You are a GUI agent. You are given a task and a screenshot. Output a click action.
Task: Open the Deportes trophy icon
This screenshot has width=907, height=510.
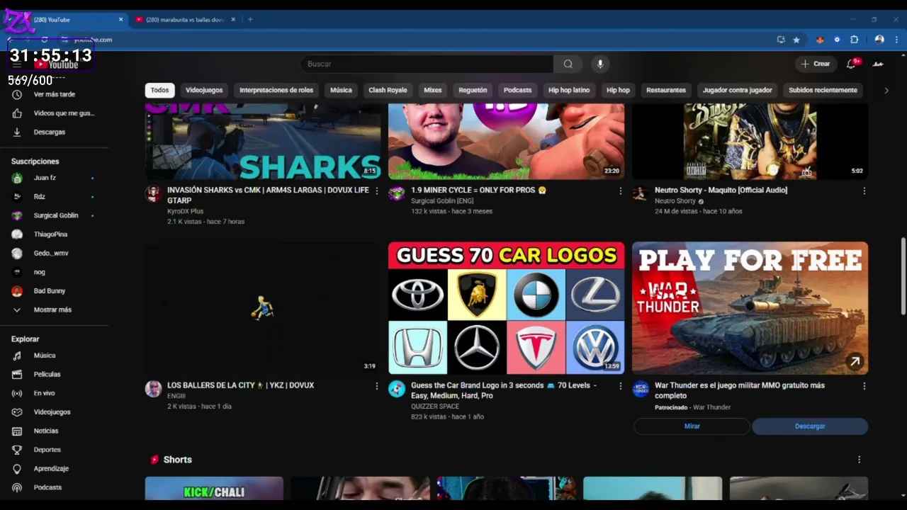click(x=17, y=450)
